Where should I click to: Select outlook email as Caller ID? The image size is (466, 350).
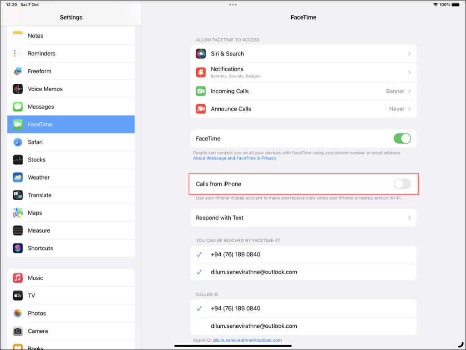pos(304,326)
